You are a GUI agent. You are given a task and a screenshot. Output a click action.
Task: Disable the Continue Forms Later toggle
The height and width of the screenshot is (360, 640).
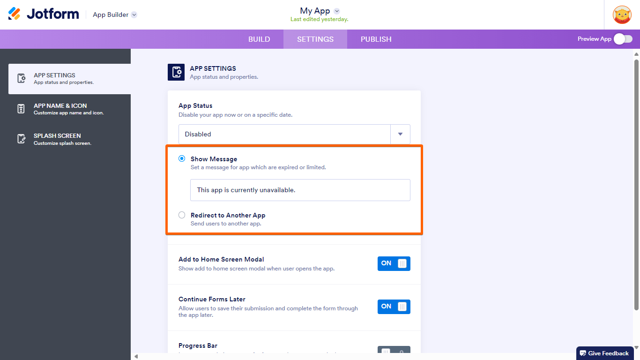point(394,307)
